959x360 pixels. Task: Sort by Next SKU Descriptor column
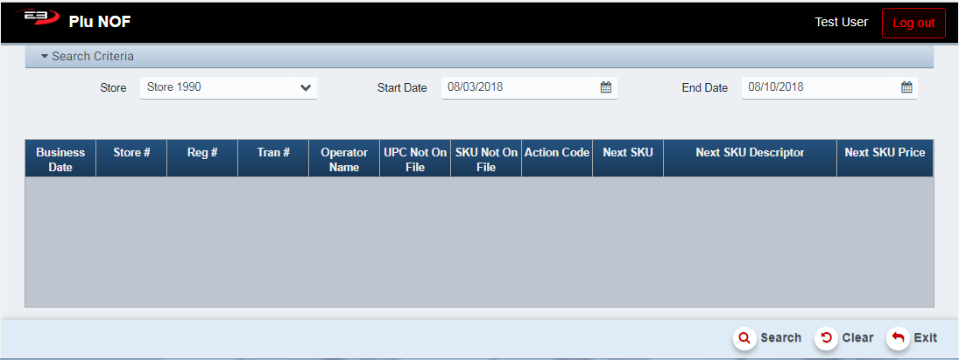click(x=750, y=153)
